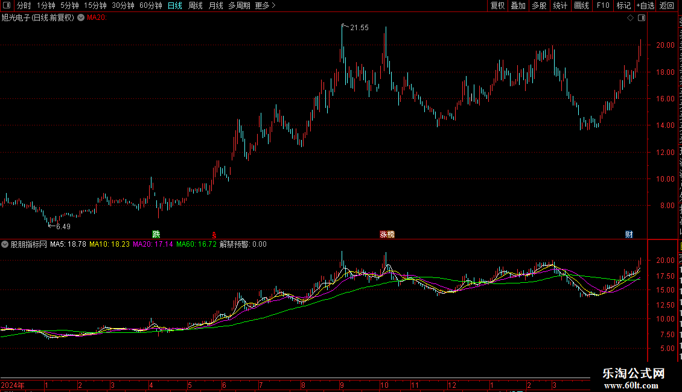Click the diamond marker icon above chart

coord(630,18)
